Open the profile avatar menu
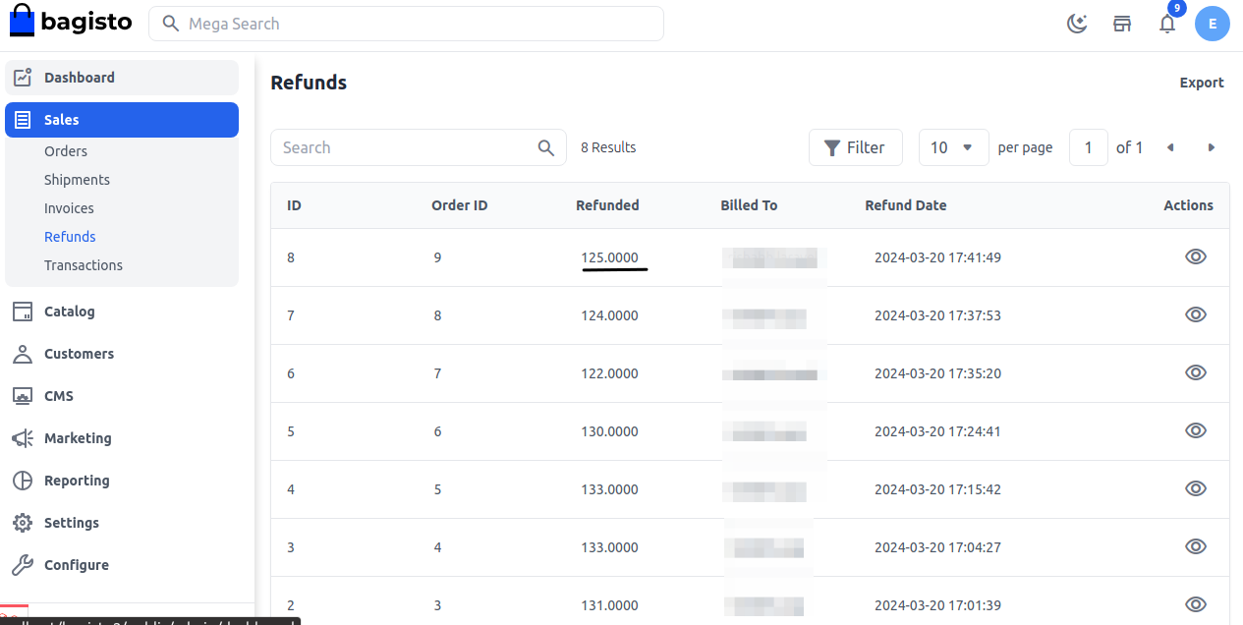Image resolution: width=1243 pixels, height=625 pixels. click(1212, 24)
